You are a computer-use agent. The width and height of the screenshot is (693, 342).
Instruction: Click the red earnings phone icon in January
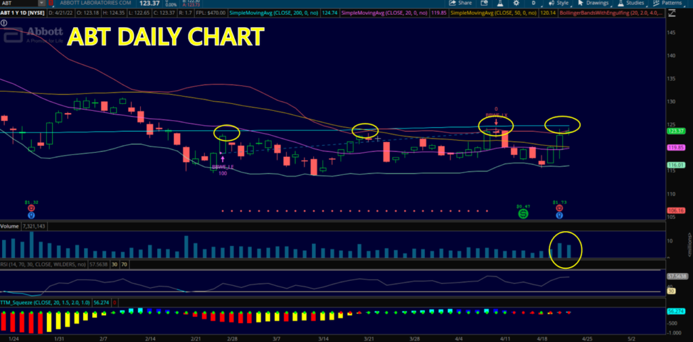31,208
